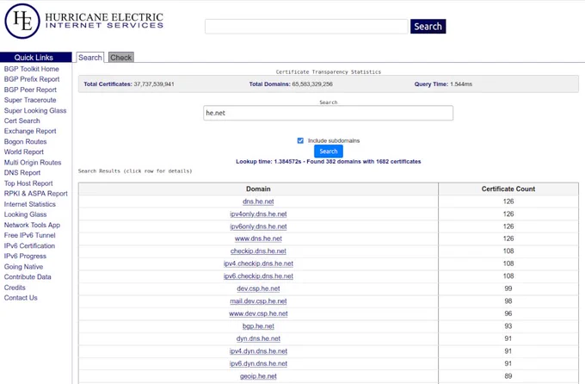
Task: Open ipv6only.dns.he.net domain result
Action: pyautogui.click(x=258, y=226)
